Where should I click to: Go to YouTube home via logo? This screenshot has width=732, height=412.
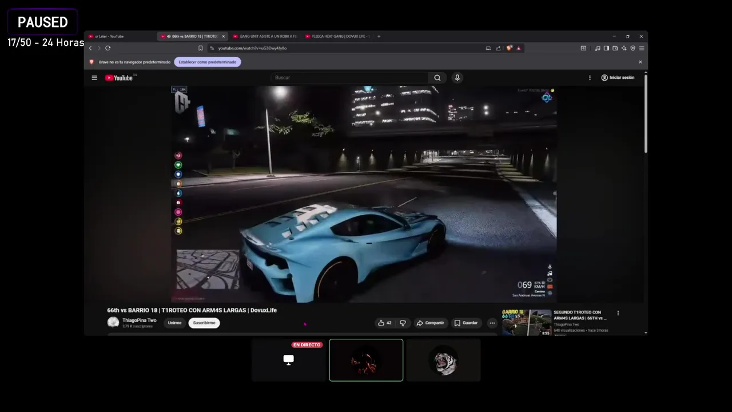click(119, 78)
